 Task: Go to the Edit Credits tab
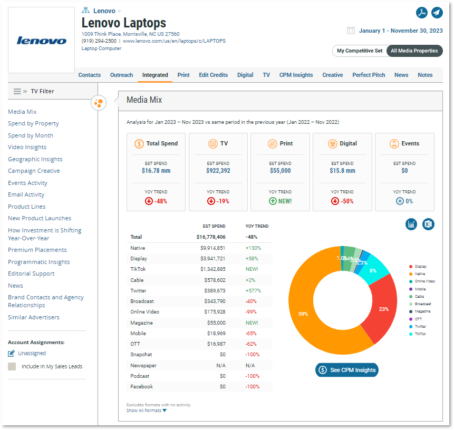coord(214,75)
